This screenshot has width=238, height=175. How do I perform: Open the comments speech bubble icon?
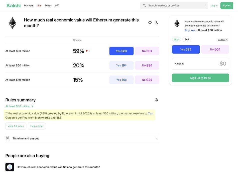pyautogui.click(x=150, y=23)
